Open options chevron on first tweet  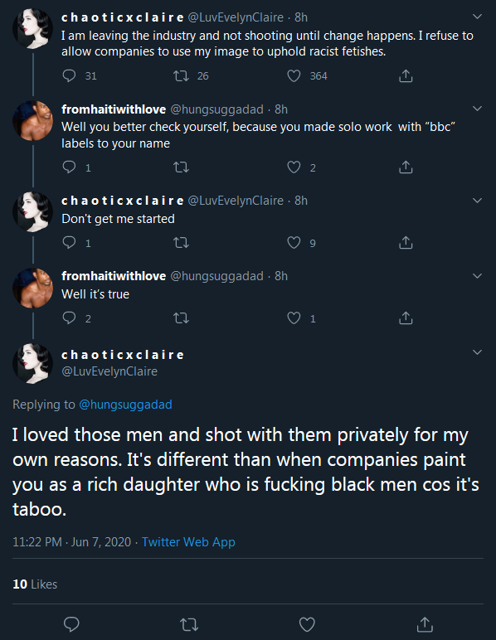click(x=477, y=17)
